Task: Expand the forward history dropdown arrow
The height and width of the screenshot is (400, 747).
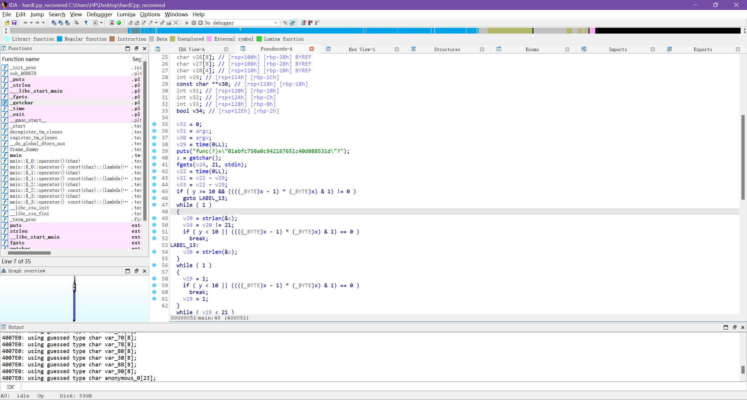Action: click(43, 23)
